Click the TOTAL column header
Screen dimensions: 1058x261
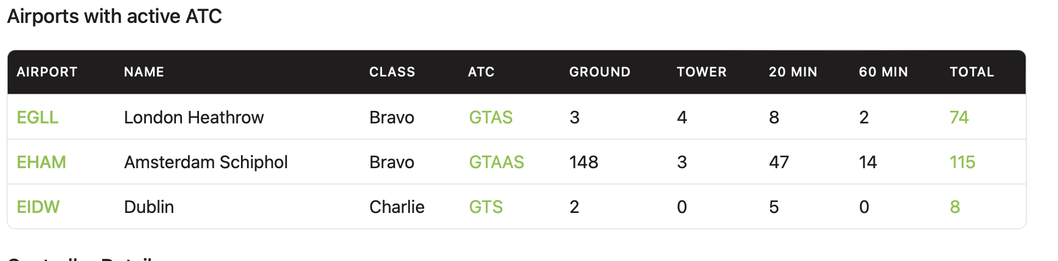point(971,72)
